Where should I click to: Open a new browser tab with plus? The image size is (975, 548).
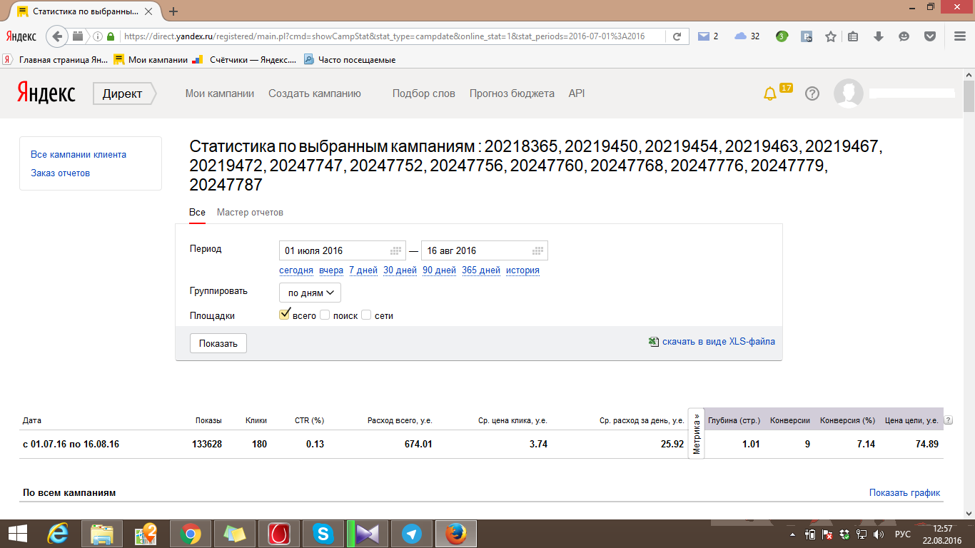[173, 11]
